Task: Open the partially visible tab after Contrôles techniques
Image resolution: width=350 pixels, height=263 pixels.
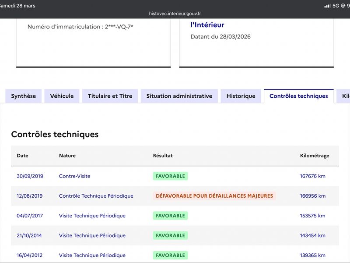Action: 345,96
